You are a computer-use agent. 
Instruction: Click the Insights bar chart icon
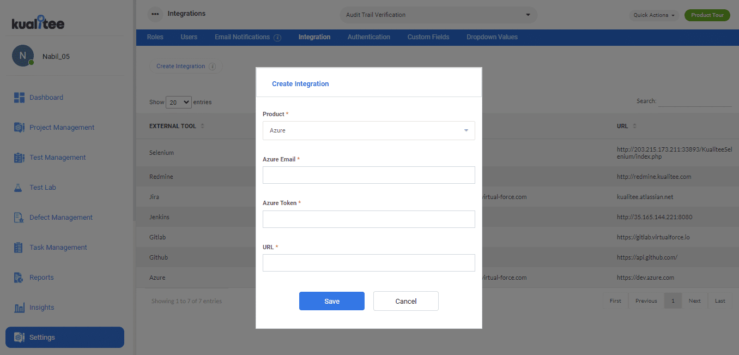tap(19, 308)
